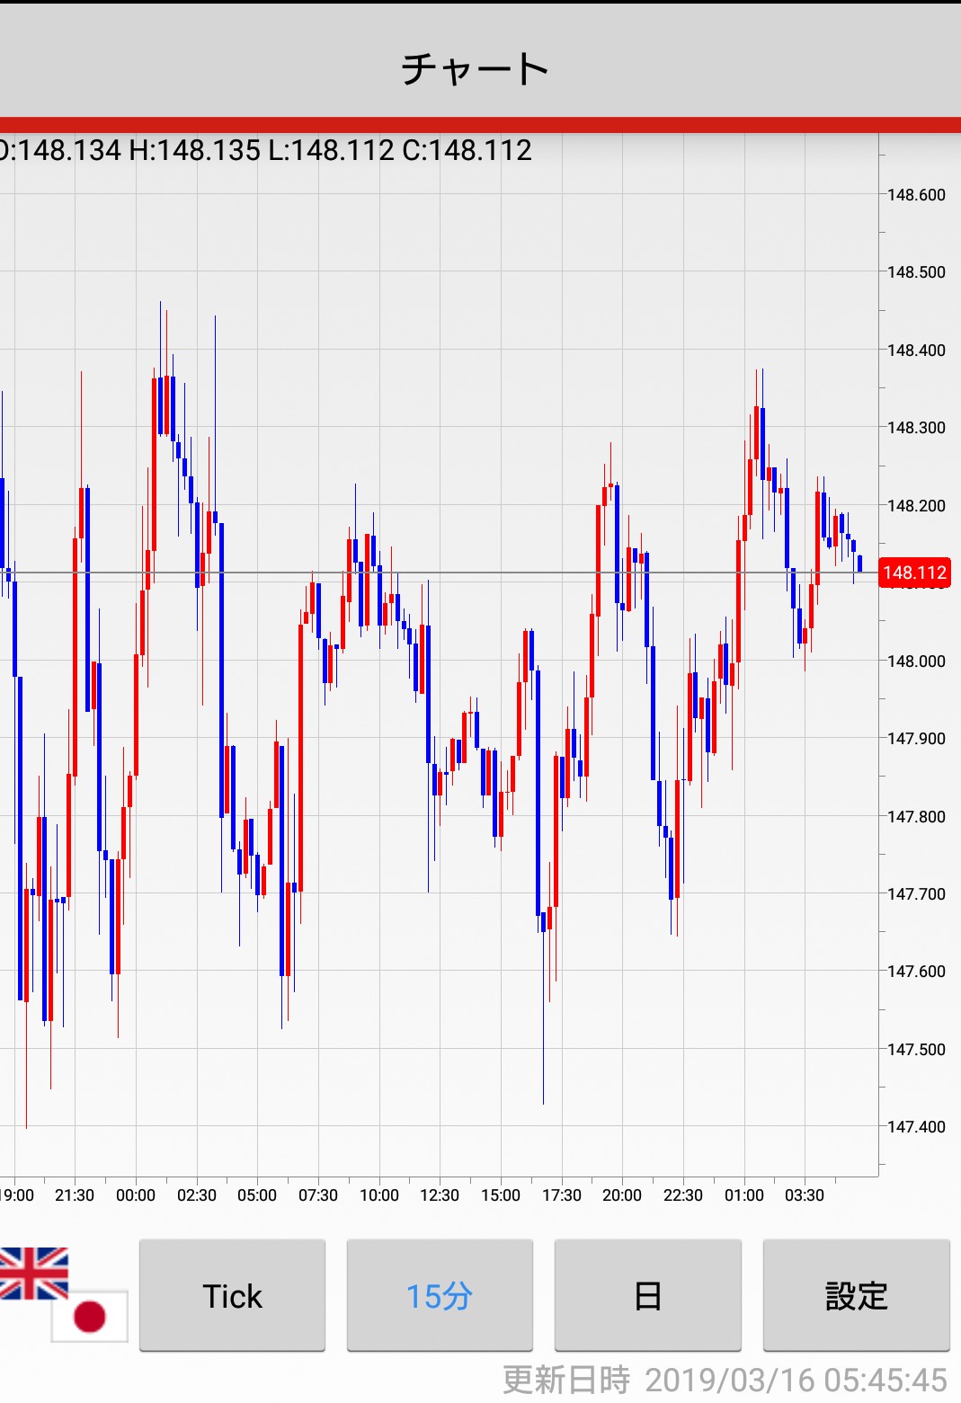Click the 07:30 time axis label

click(318, 1195)
